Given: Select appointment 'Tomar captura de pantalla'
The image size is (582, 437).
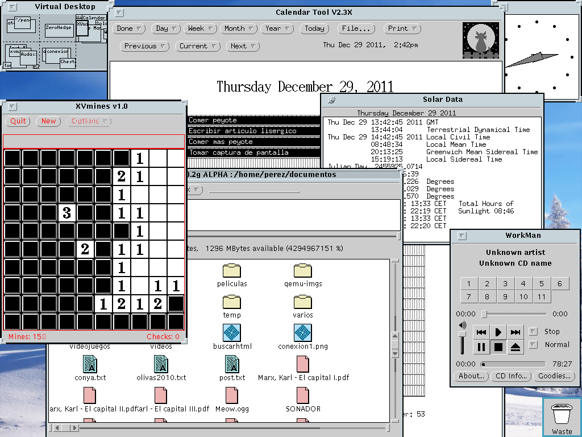Looking at the screenshot, I should click(254, 152).
